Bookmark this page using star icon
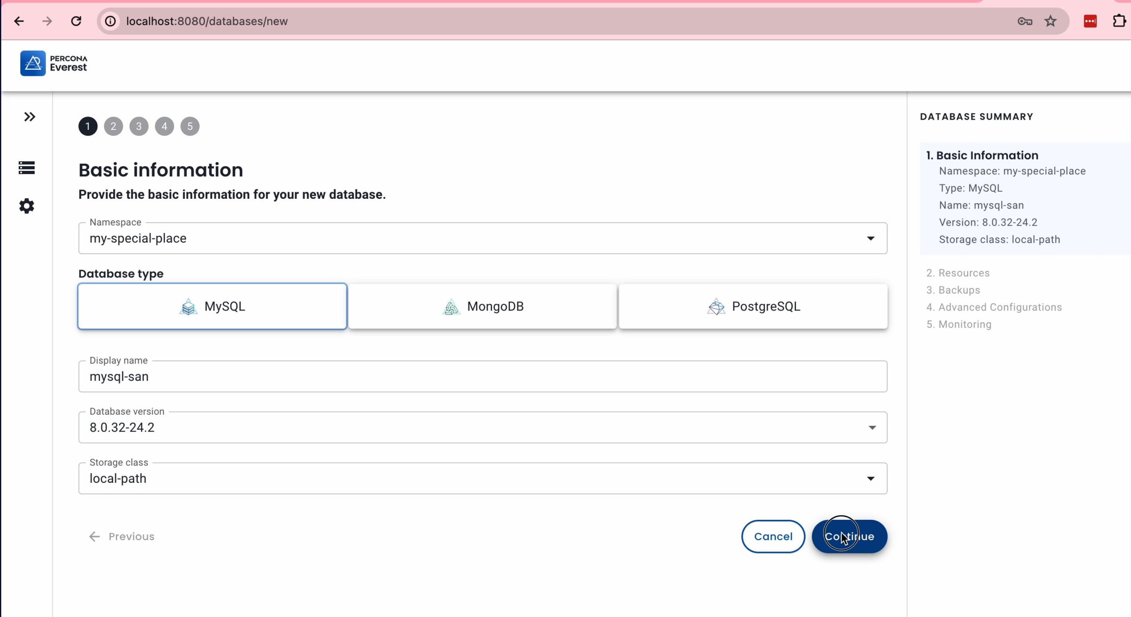The width and height of the screenshot is (1131, 617). click(x=1050, y=21)
